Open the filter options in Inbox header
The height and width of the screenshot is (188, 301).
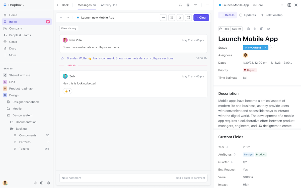[x=195, y=5]
